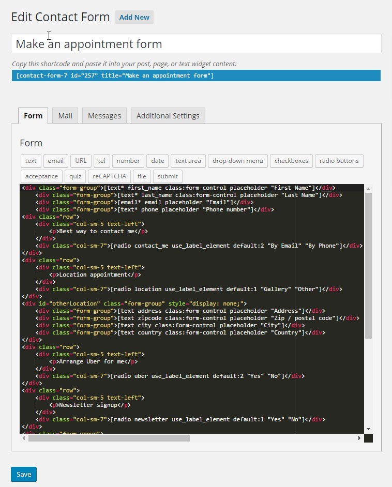The width and height of the screenshot is (392, 487).
Task: Click 'Arrange Uber for me' paragraph line
Action: [93, 361]
